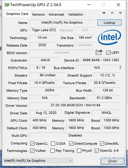Click the Driver Version field
Viewport: 128px width, 168px height.
coord(75,105)
